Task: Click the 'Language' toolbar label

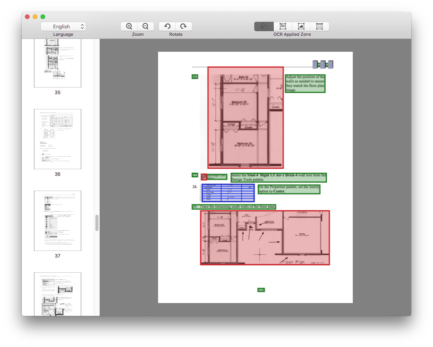Action: (63, 34)
